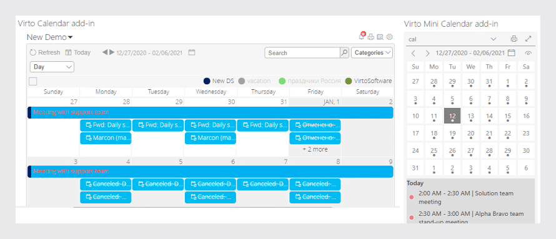
Task: Open the Mini Calendar date picker icon
Action: click(511, 53)
